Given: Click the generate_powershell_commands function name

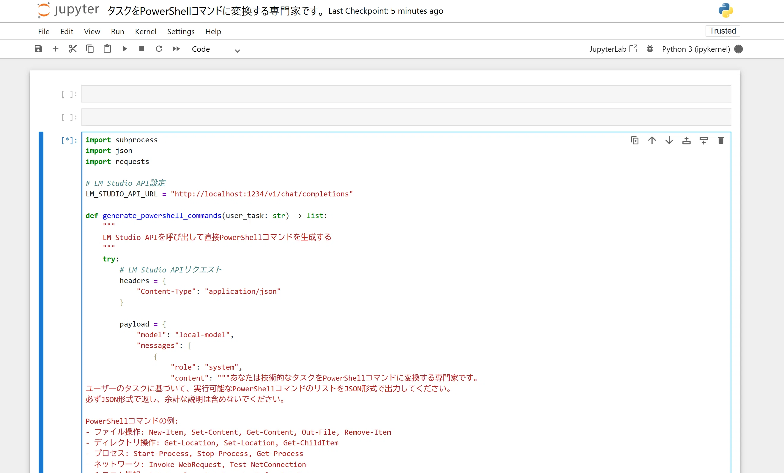Looking at the screenshot, I should pyautogui.click(x=162, y=216).
